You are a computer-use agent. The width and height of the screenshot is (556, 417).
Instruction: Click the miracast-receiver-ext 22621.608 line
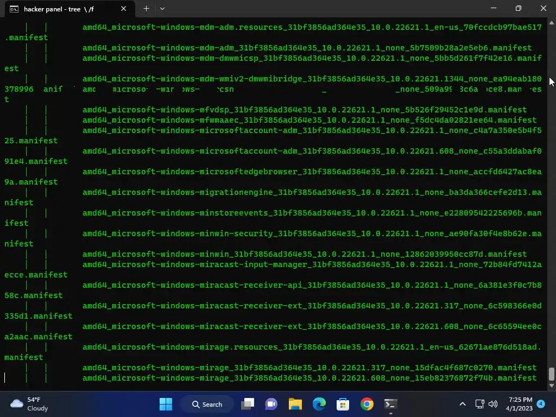(312, 326)
